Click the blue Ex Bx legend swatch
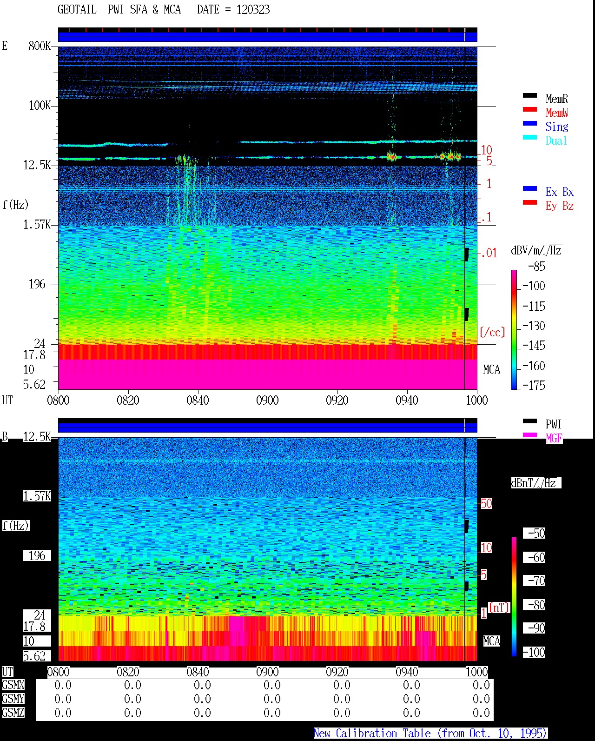This screenshot has height=741, width=595. coord(530,188)
